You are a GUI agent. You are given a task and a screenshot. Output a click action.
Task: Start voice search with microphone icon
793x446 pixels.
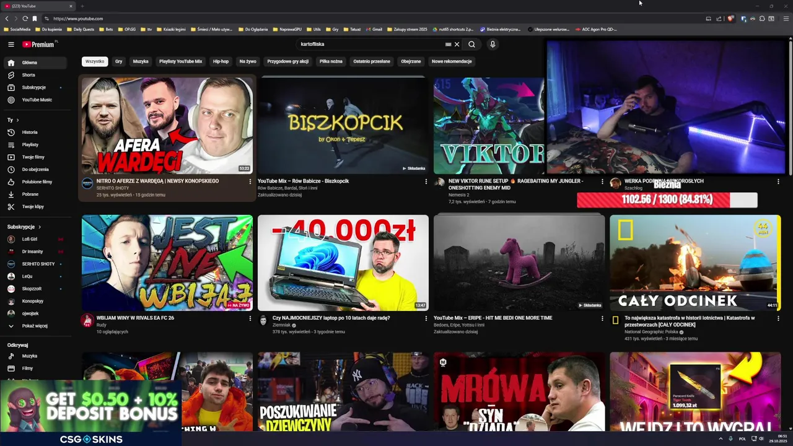(x=493, y=45)
